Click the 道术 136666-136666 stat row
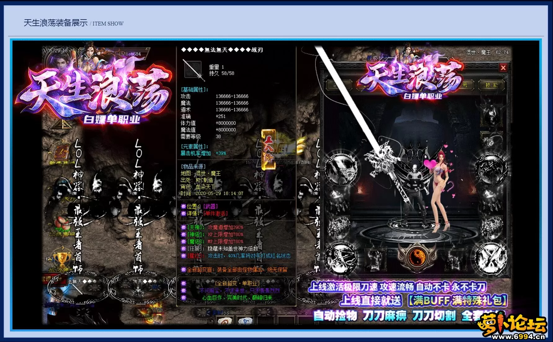The height and width of the screenshot is (342, 553). pyautogui.click(x=214, y=110)
